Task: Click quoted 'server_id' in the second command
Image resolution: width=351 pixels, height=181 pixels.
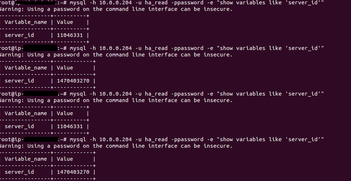Action: 301,48
